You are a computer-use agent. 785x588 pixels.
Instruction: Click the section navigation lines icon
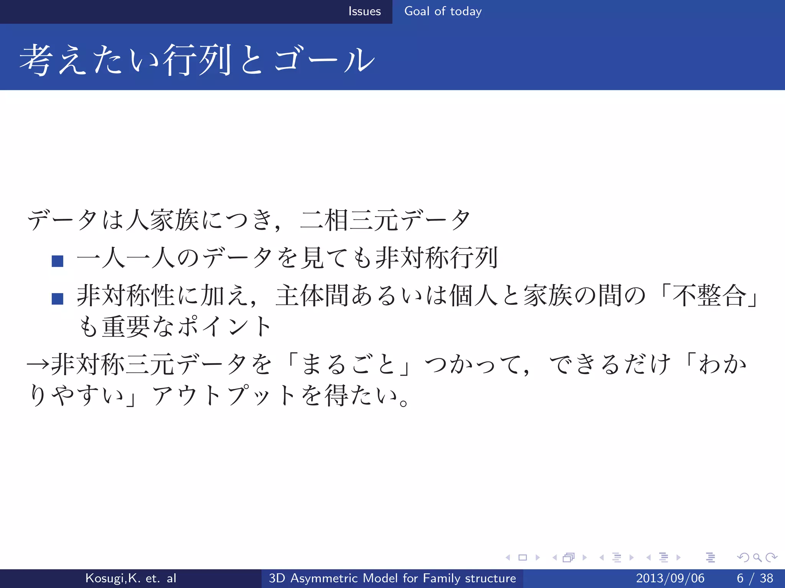(x=663, y=558)
